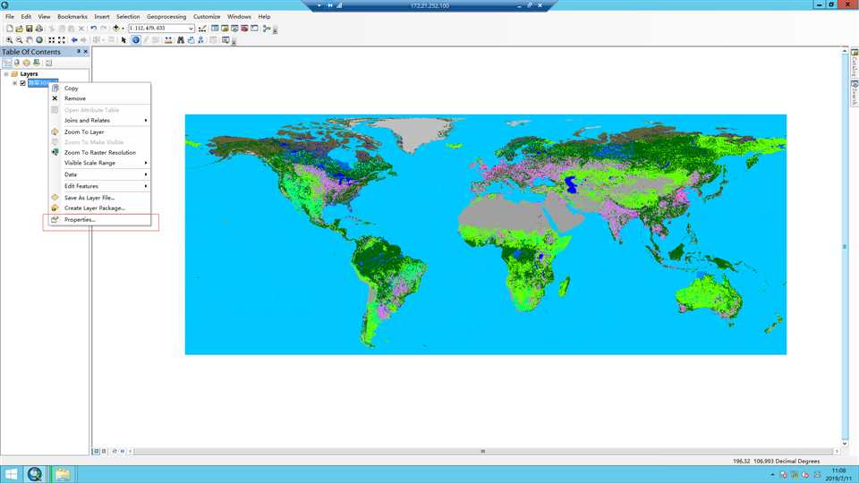Uncheck the layer visibility checkbox
The width and height of the screenshot is (859, 483).
tap(22, 83)
